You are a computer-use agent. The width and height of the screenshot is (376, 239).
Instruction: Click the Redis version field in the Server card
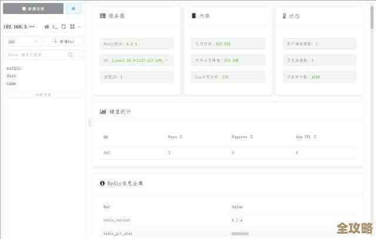click(137, 44)
